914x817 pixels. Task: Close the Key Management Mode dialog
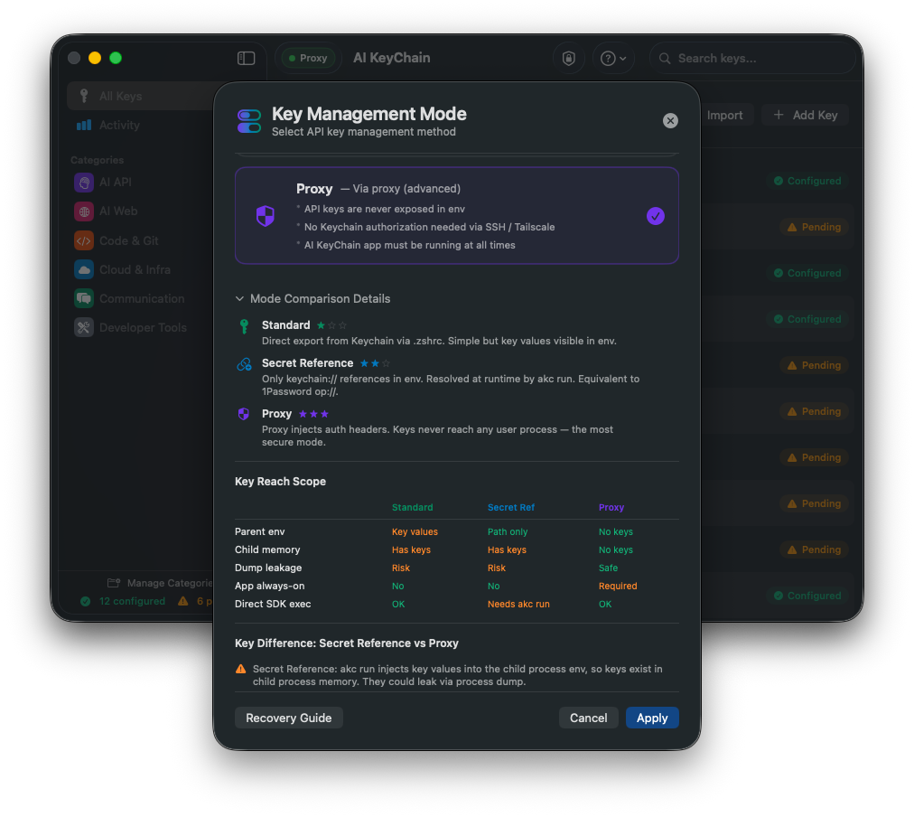click(x=670, y=121)
